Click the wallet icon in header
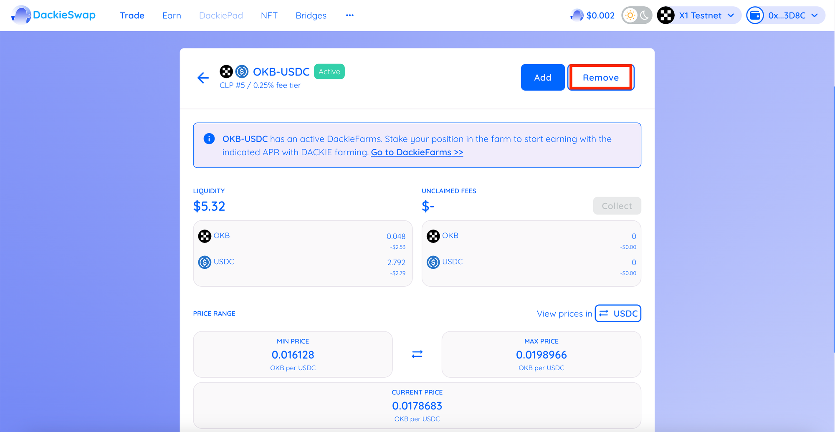The image size is (835, 432). [755, 15]
